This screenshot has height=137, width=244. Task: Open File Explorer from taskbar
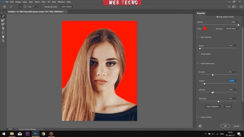coord(12,134)
